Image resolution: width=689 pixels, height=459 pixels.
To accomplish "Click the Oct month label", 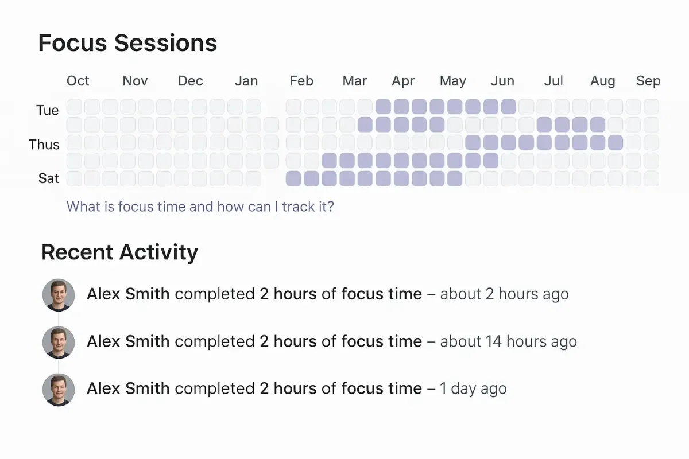I will coord(78,81).
